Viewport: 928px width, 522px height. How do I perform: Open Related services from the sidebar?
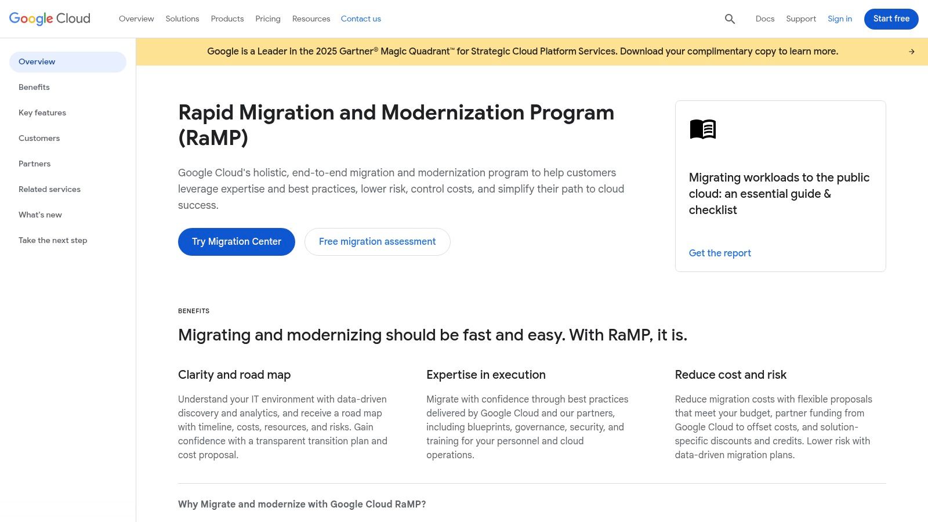[49, 189]
